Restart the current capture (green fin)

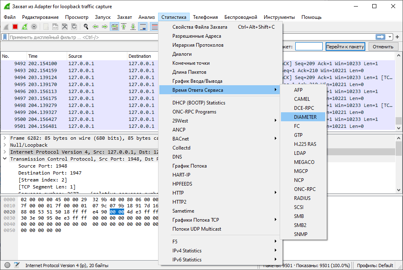pos(25,27)
